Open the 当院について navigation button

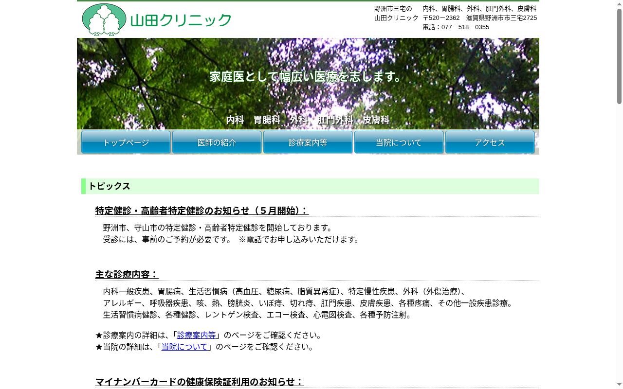[399, 142]
